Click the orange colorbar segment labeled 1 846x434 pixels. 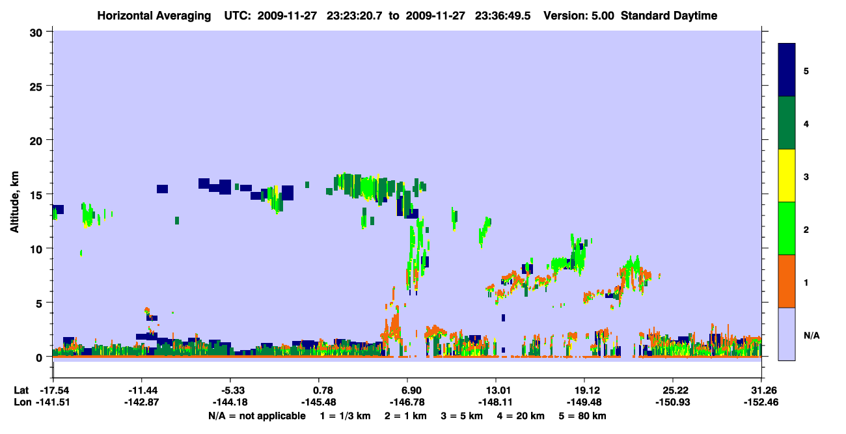(787, 281)
